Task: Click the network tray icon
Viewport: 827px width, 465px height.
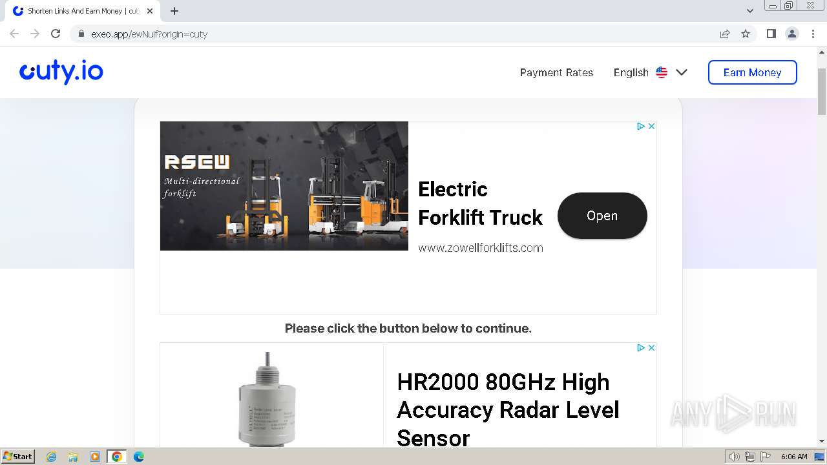Action: click(750, 457)
